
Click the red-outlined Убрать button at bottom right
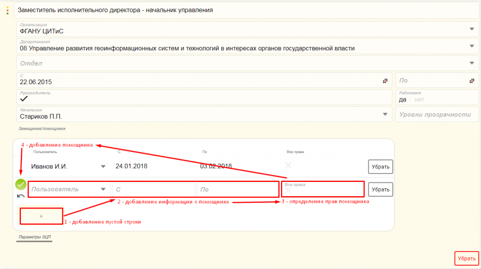click(x=467, y=258)
